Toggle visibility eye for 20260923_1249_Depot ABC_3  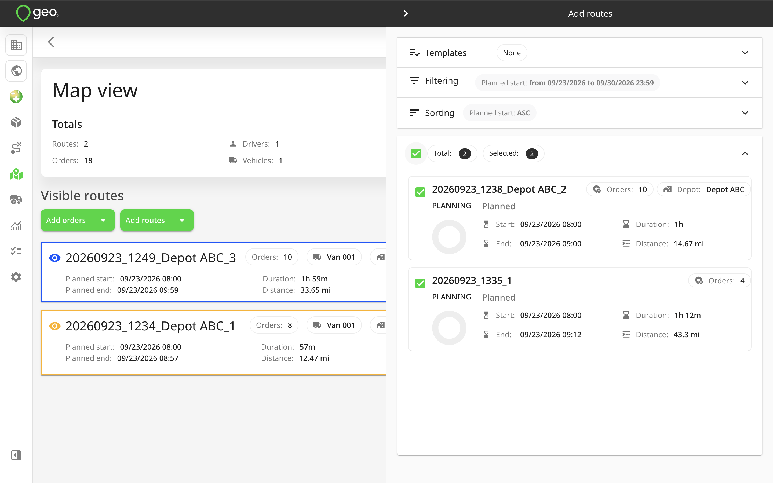coord(55,258)
